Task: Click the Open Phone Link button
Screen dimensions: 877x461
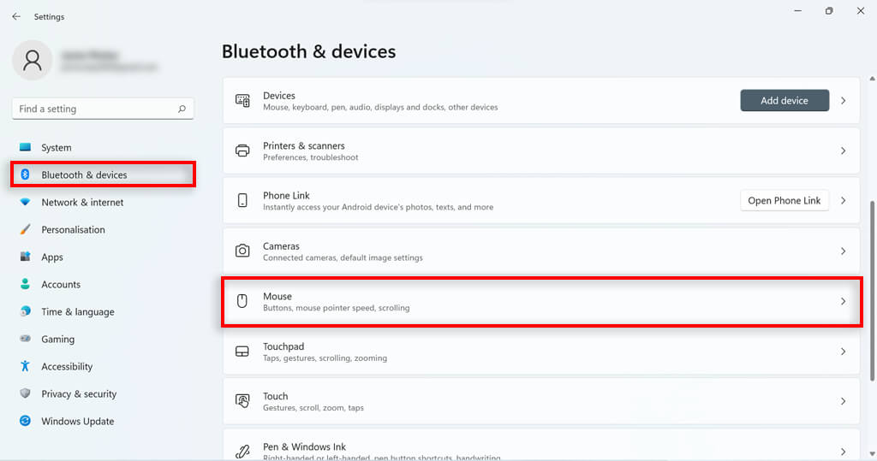Action: pyautogui.click(x=784, y=201)
